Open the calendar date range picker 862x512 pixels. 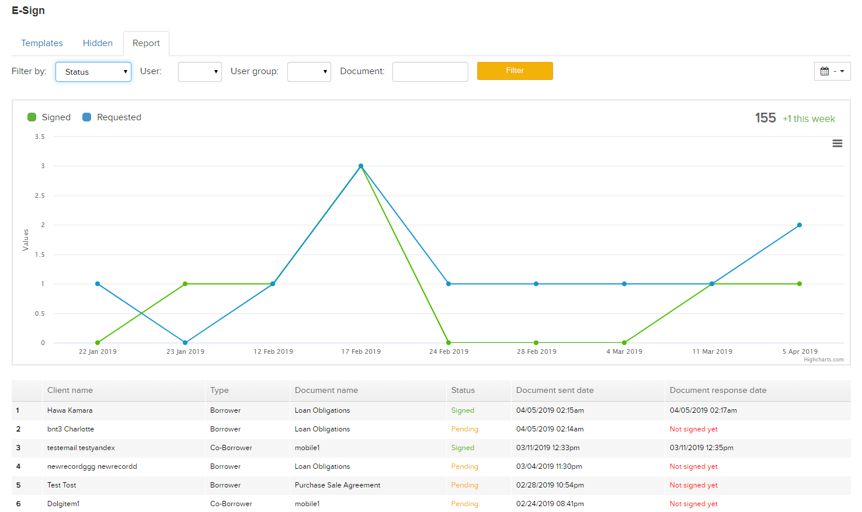pos(832,71)
